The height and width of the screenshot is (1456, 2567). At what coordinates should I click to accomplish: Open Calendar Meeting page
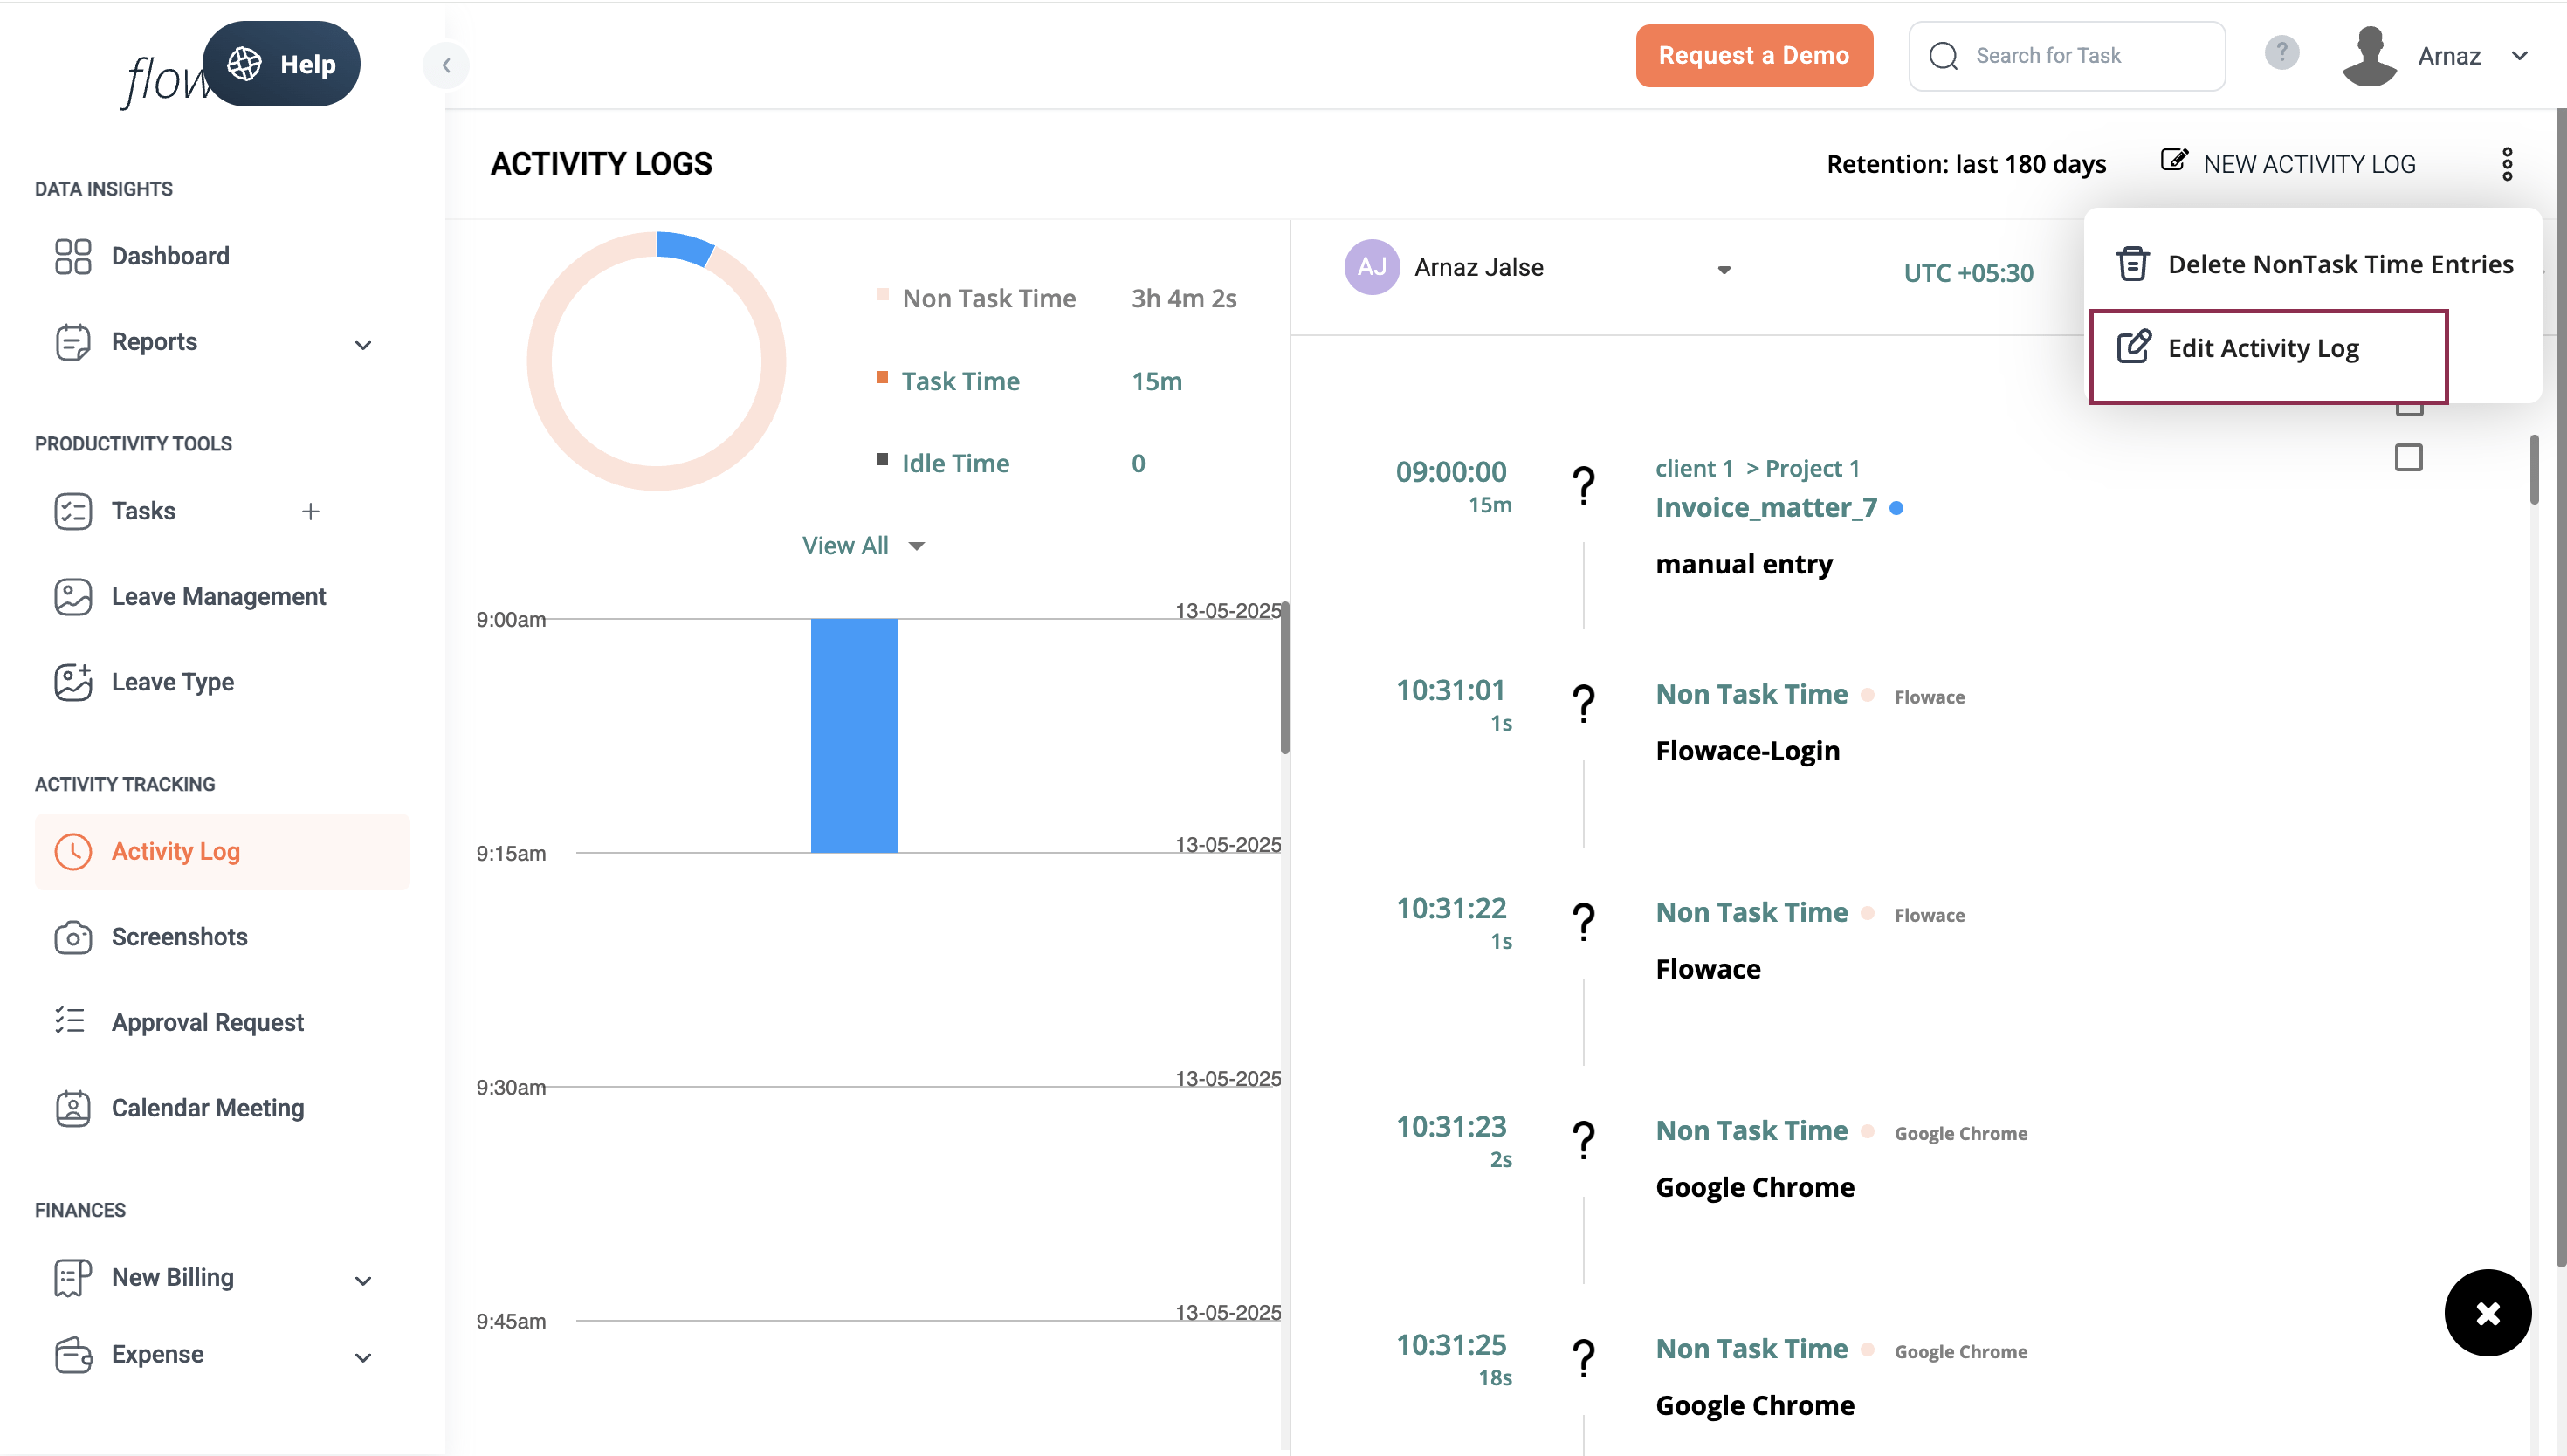[x=207, y=1108]
